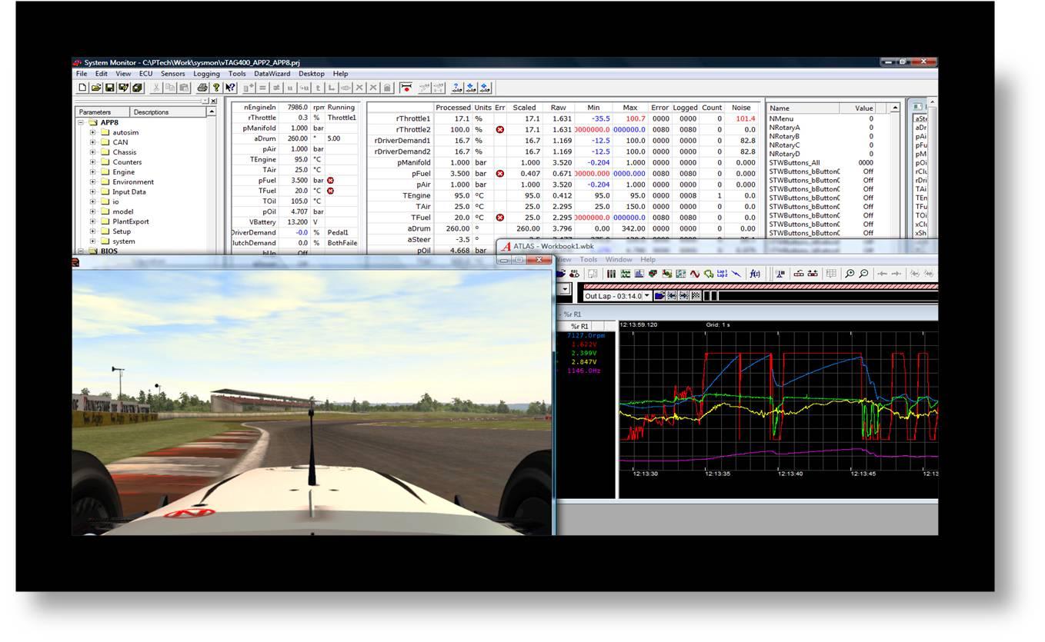
Task: Select the Setup folder in tree
Action: click(122, 231)
